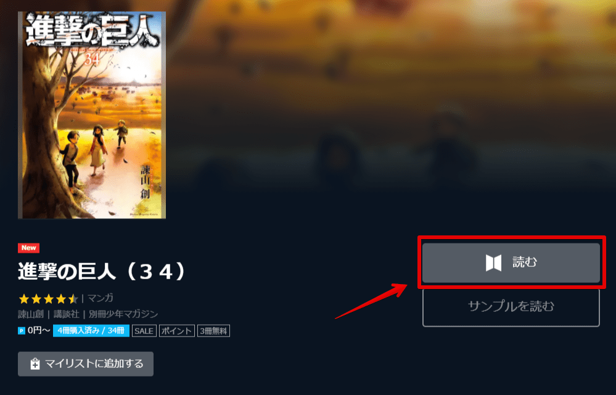
Task: Click the first gold rating star
Action: (24, 299)
